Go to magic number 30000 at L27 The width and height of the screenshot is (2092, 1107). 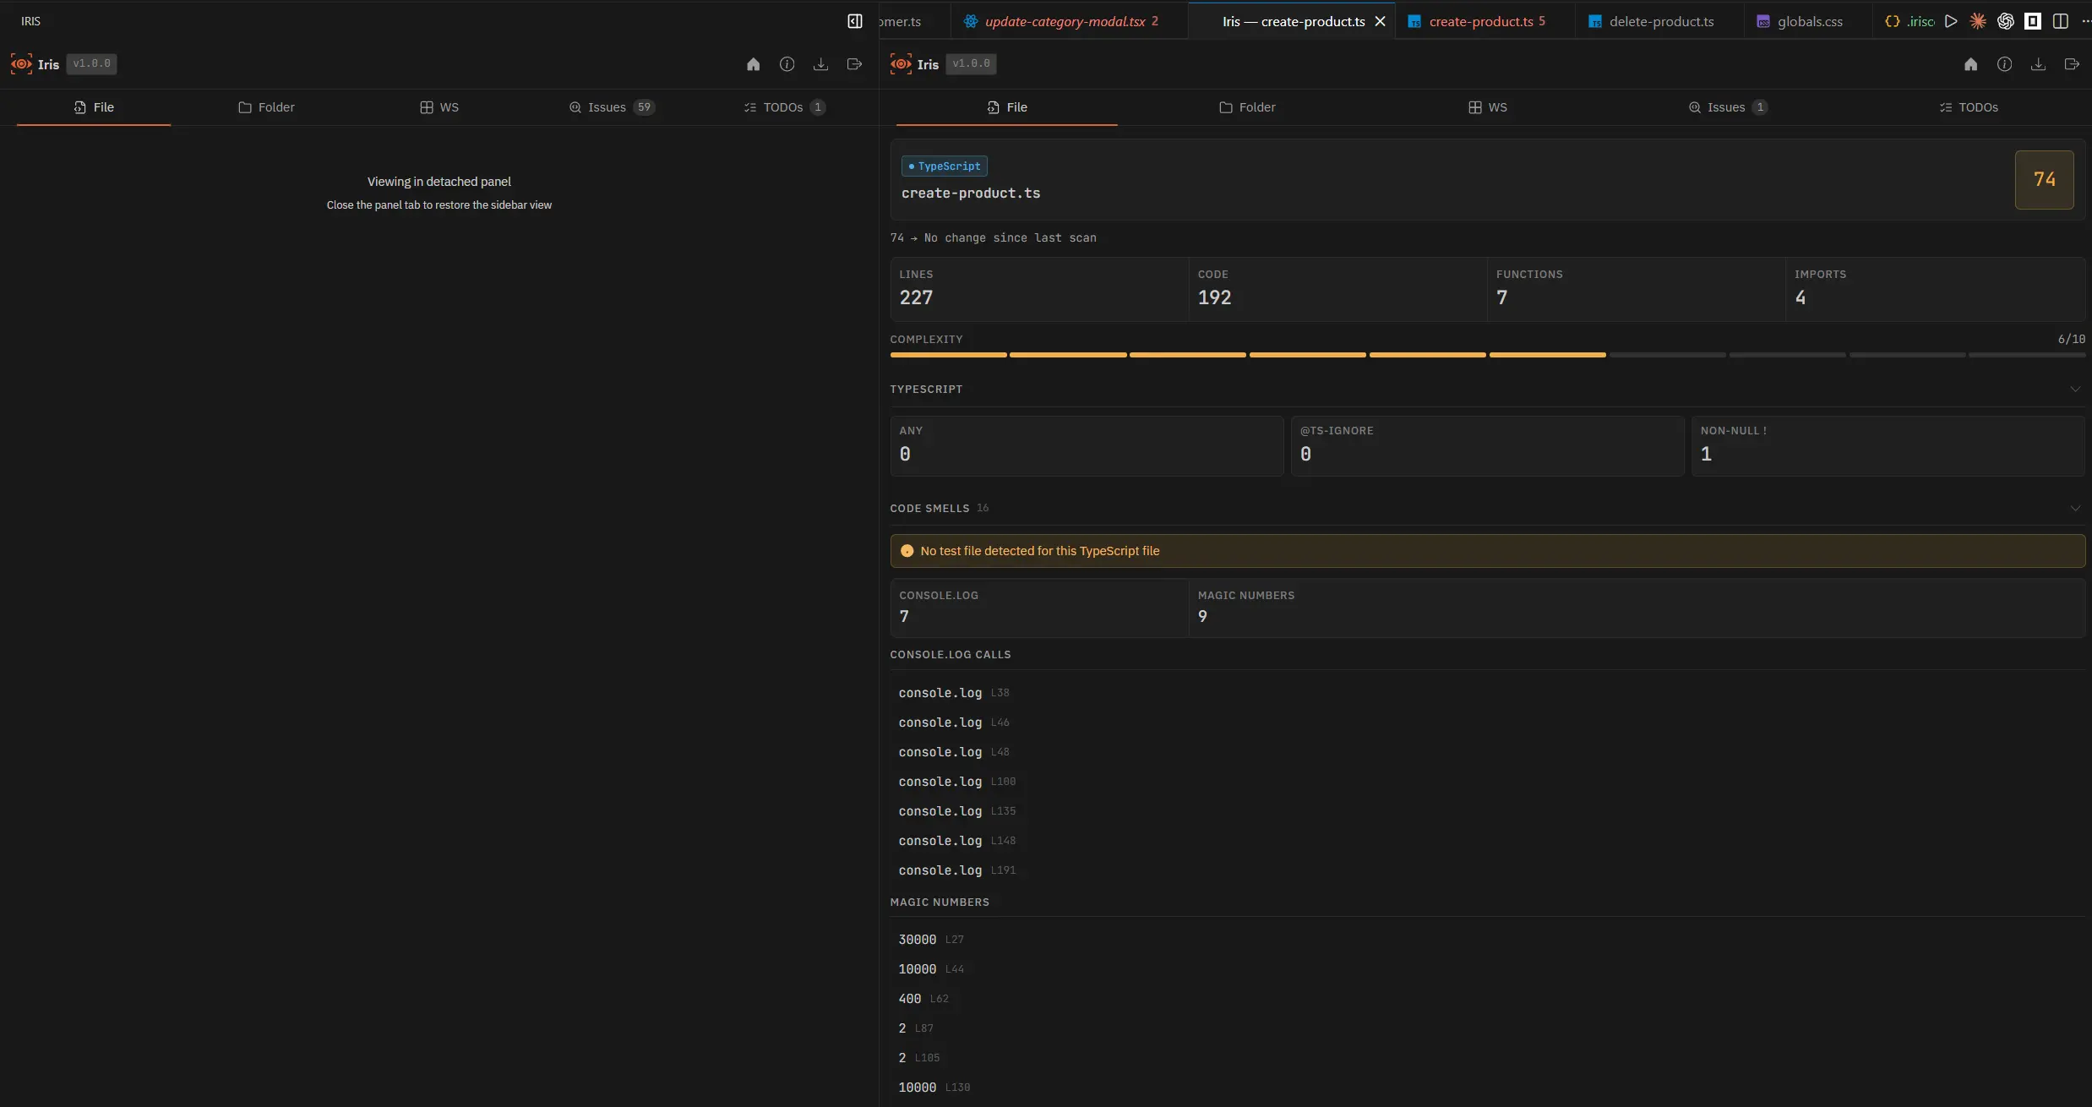tap(931, 940)
